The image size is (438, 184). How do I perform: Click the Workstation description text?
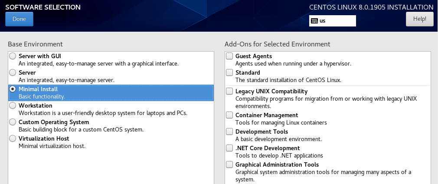(103, 113)
